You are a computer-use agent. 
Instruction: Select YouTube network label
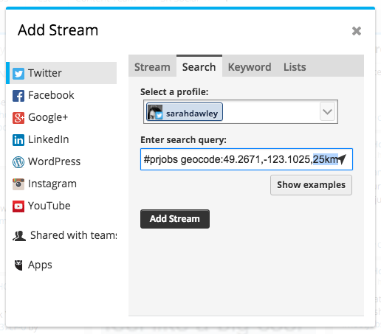(x=49, y=206)
